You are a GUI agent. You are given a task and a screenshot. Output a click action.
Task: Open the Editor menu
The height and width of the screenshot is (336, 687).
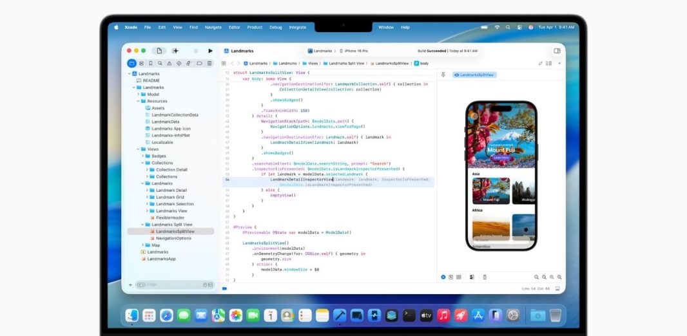(x=235, y=27)
